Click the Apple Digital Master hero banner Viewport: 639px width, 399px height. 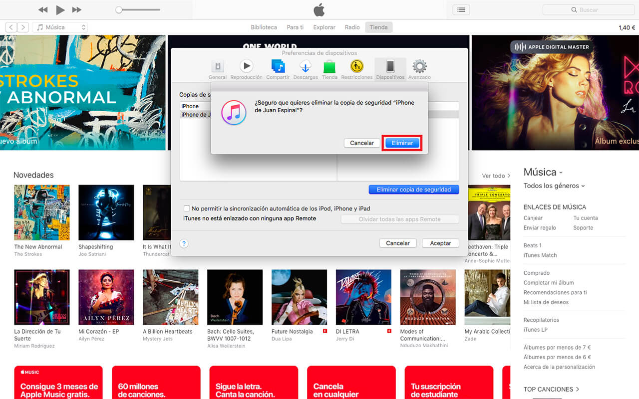[555, 92]
